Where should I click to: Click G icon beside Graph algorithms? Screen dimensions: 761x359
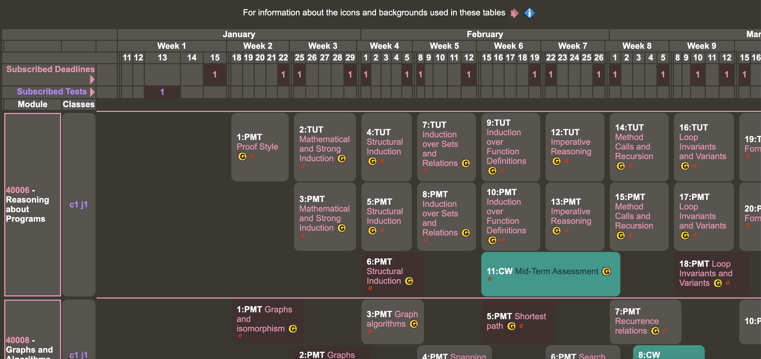coord(414,324)
